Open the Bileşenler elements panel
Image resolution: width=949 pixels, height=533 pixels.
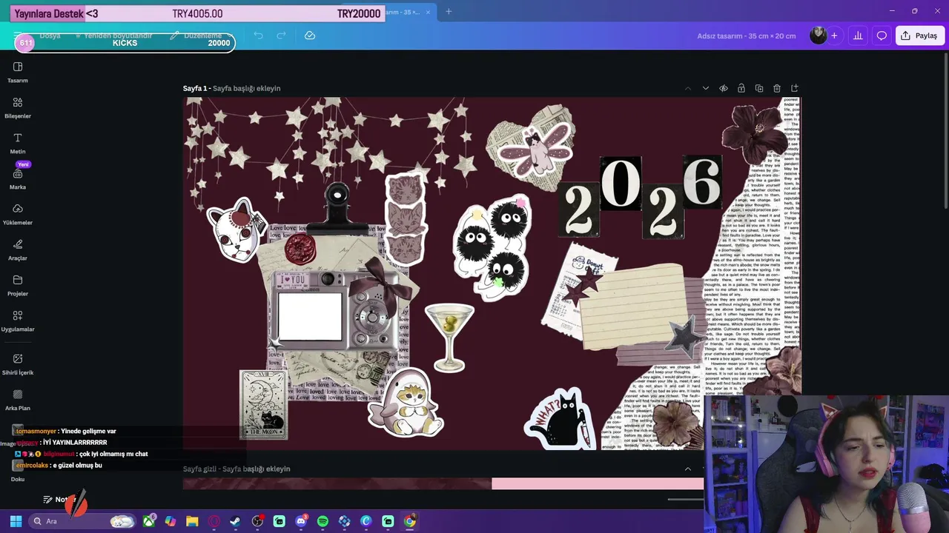18,107
